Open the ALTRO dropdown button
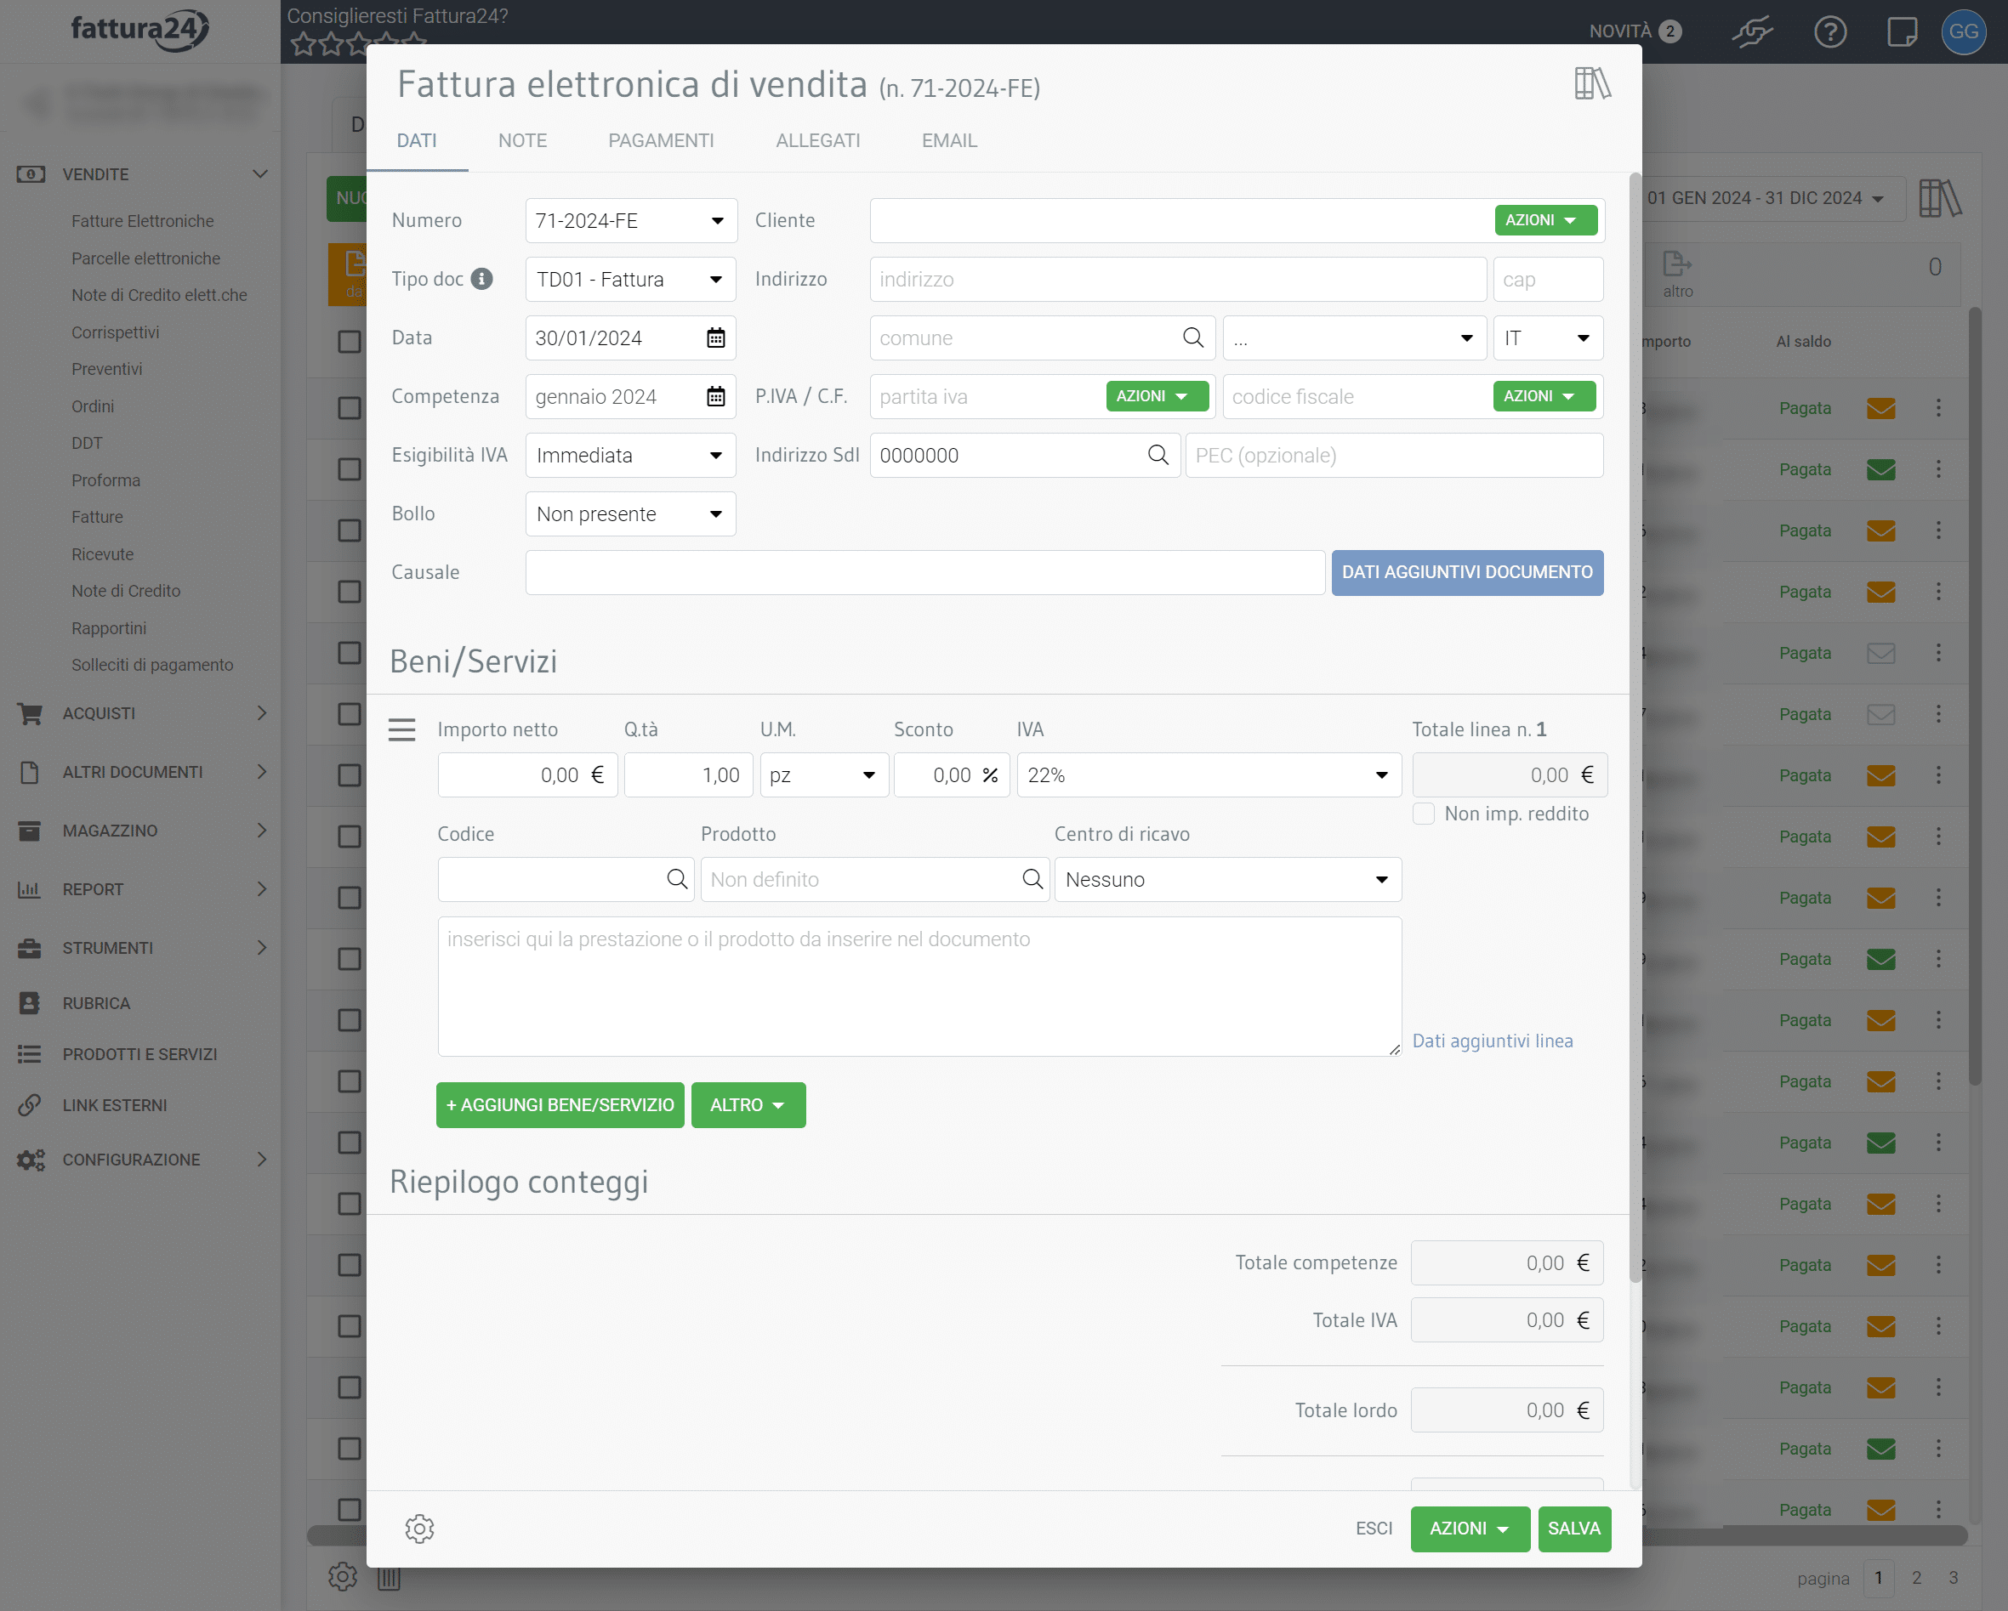Image resolution: width=2008 pixels, height=1611 pixels. 748,1105
